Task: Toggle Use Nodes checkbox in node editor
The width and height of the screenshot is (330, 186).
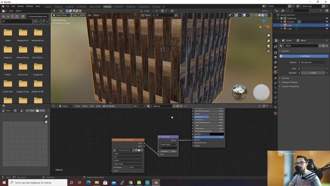Action: click(x=104, y=106)
